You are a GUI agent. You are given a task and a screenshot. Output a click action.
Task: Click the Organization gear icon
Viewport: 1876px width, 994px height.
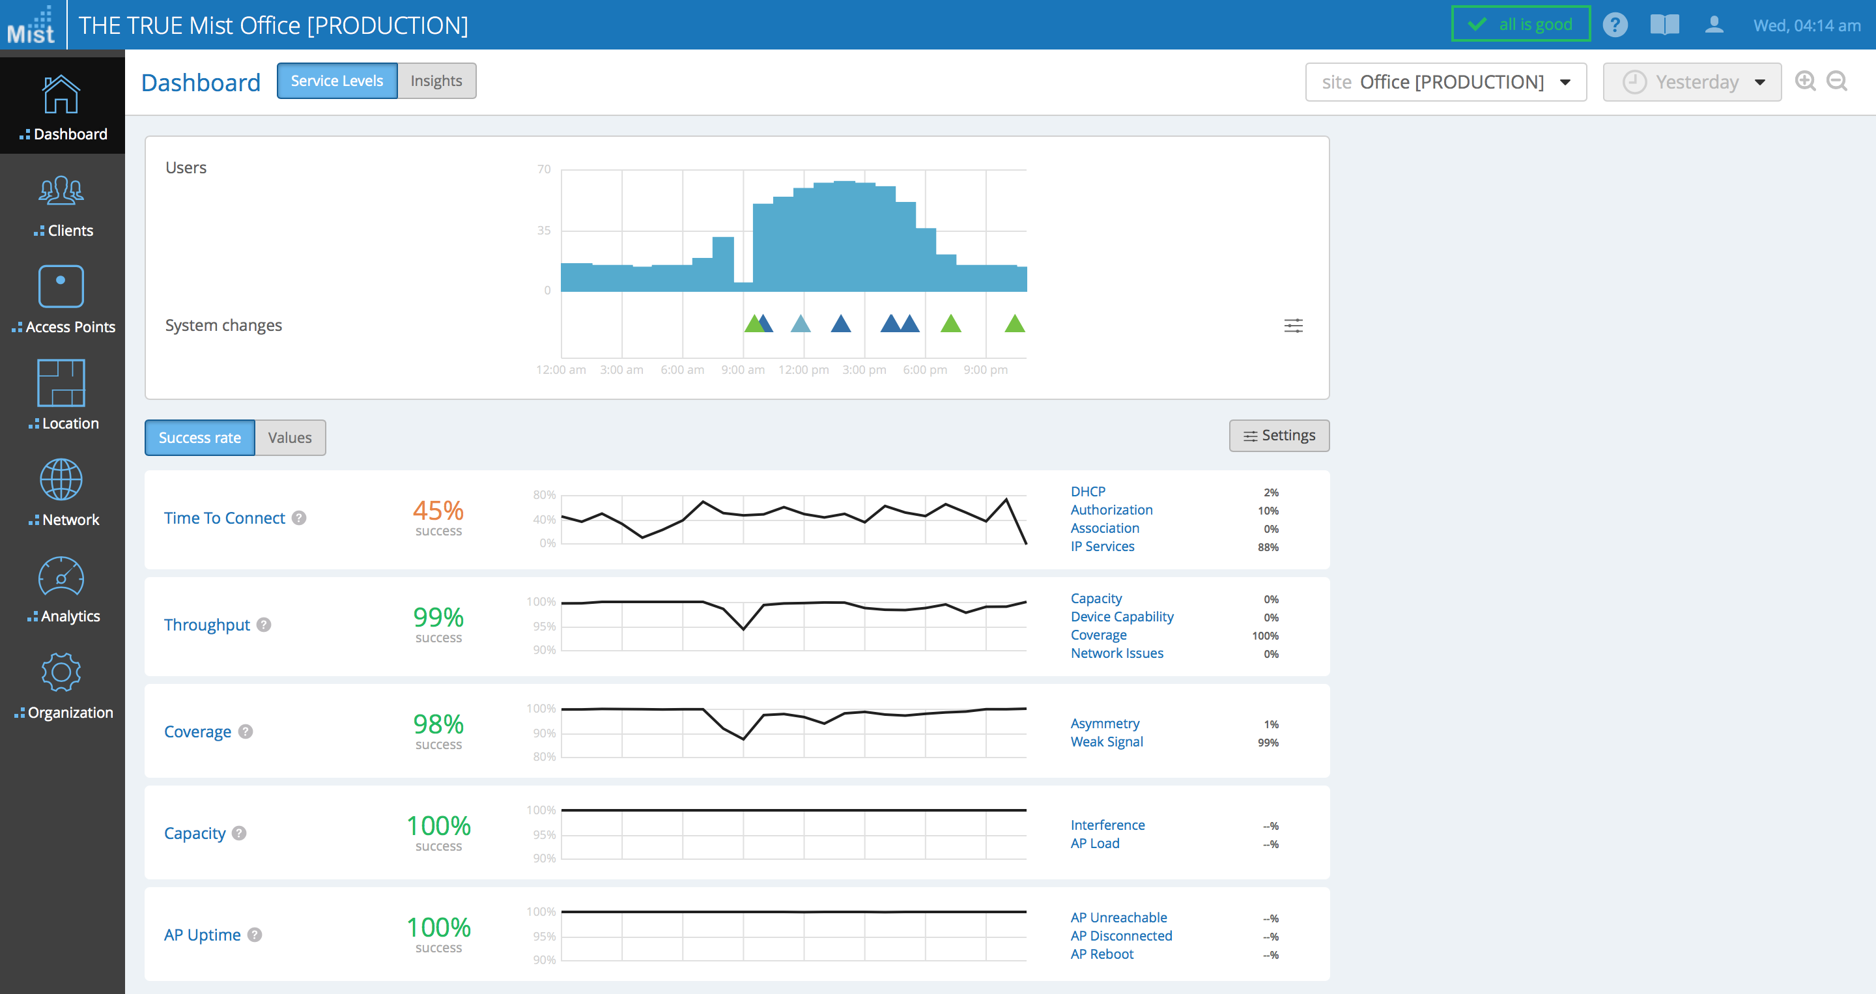pyautogui.click(x=61, y=672)
